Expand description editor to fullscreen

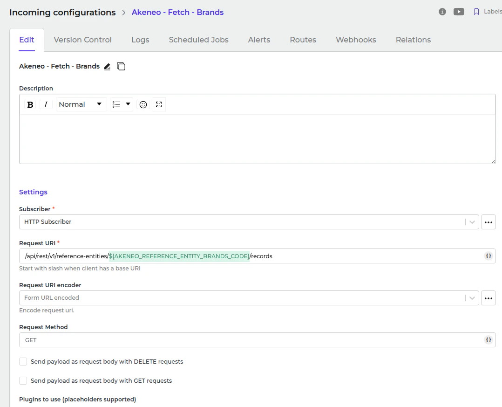pos(159,104)
